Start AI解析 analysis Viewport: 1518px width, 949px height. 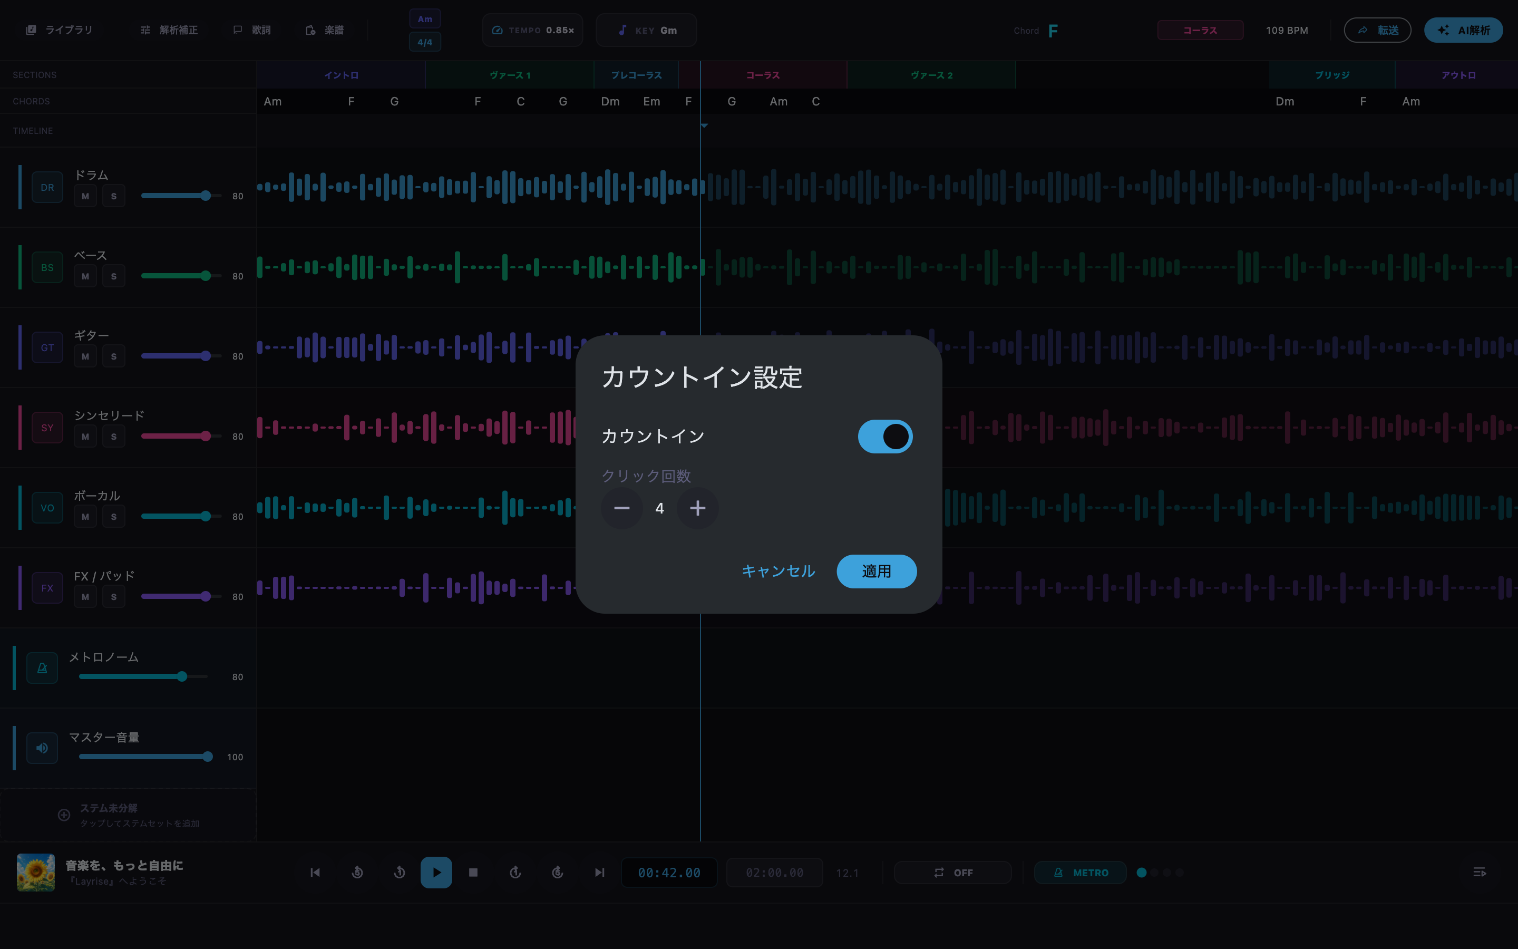(x=1463, y=30)
